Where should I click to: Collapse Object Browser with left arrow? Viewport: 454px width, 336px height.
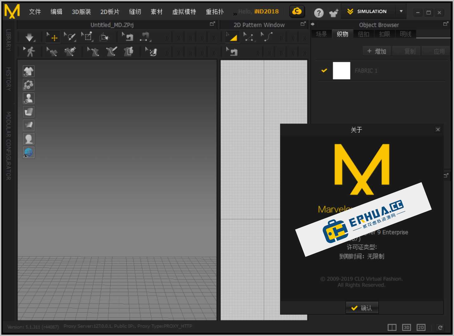pyautogui.click(x=313, y=24)
